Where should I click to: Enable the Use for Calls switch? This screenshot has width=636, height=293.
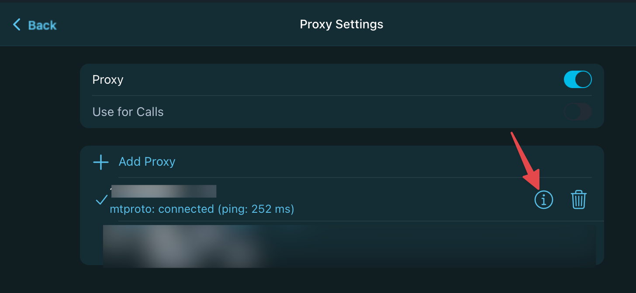pos(578,112)
